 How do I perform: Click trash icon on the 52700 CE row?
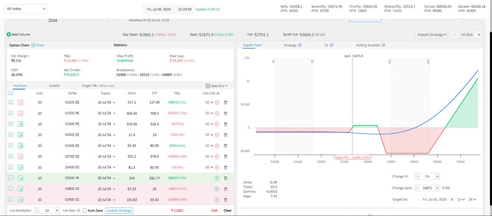pos(225,156)
